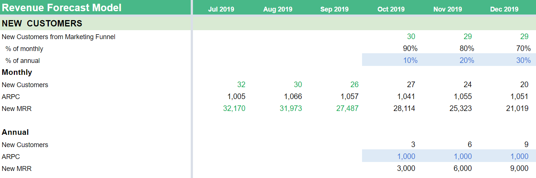Click the Sep 2019 header cell

(x=334, y=9)
